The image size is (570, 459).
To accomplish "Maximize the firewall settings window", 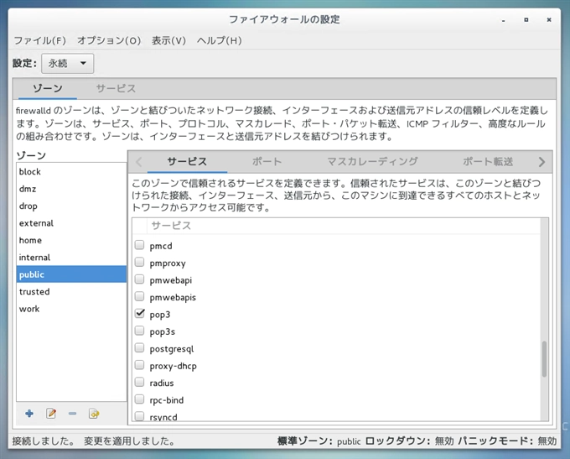I will pyautogui.click(x=526, y=19).
